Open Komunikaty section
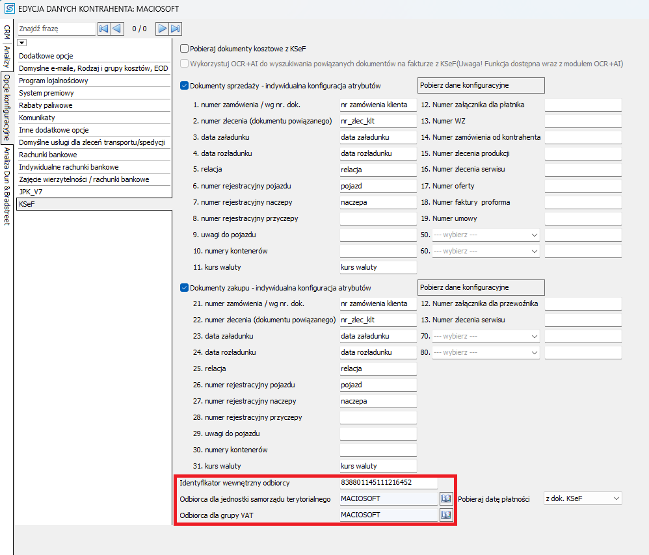649x555 pixels. [x=94, y=118]
